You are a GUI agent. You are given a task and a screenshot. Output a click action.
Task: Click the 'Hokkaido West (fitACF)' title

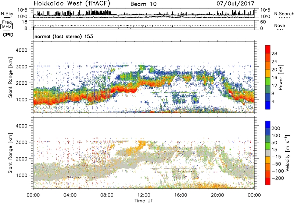72,3
